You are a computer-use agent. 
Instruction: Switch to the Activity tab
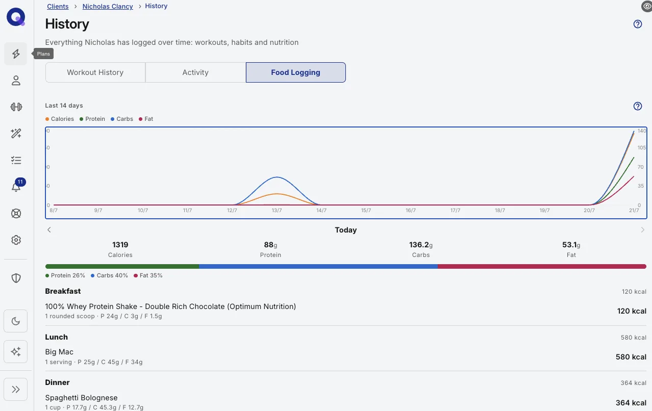point(195,72)
